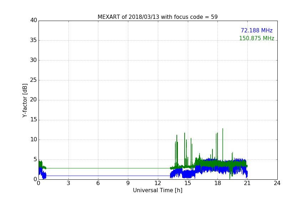Click the y-axis tick label 30
This screenshot has height=205, width=308.
(34, 60)
